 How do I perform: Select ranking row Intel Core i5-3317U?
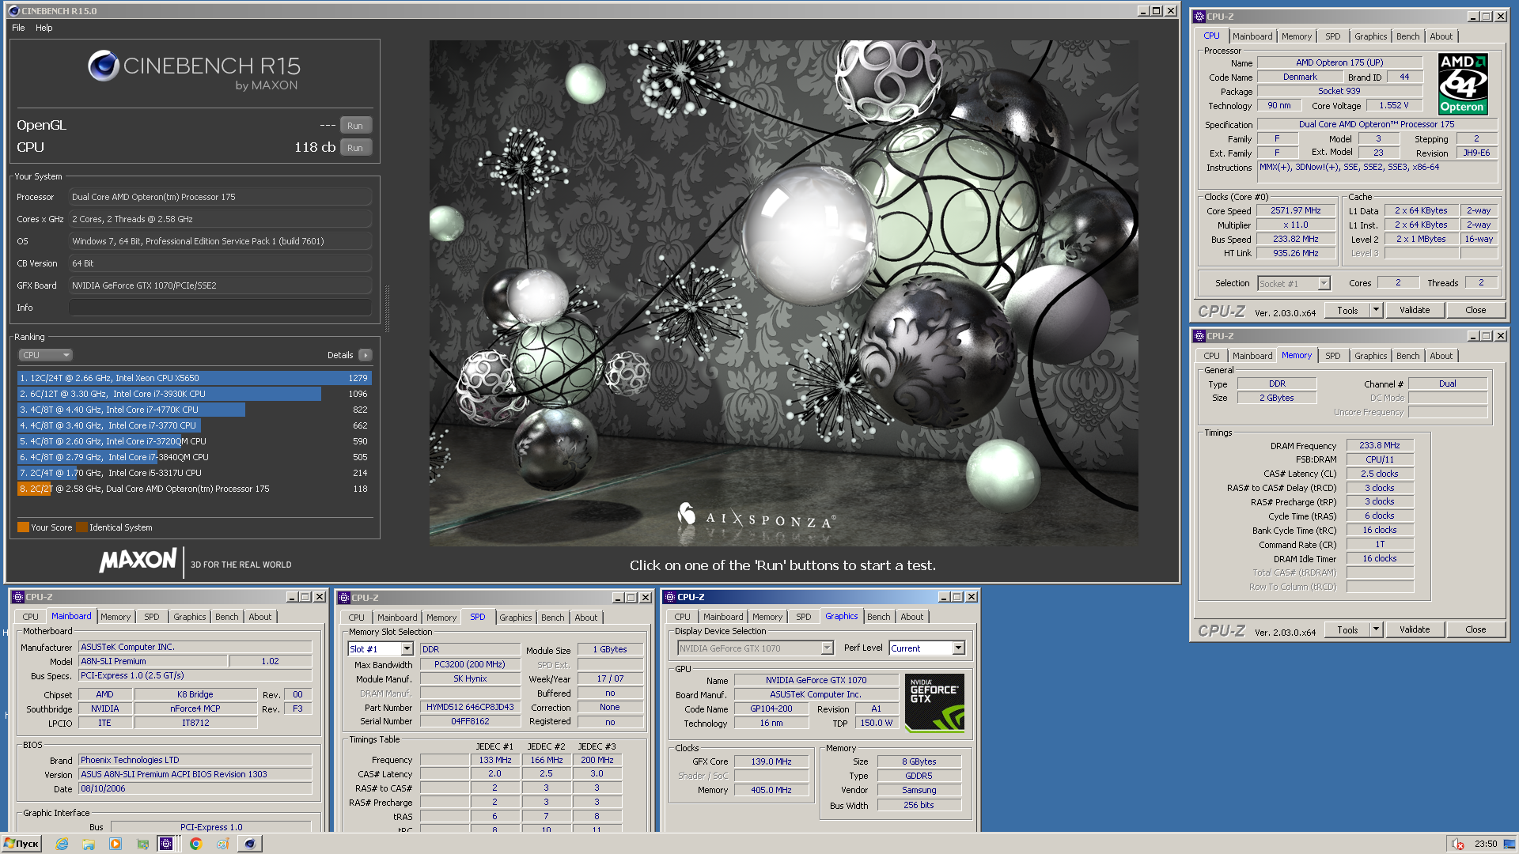[194, 473]
